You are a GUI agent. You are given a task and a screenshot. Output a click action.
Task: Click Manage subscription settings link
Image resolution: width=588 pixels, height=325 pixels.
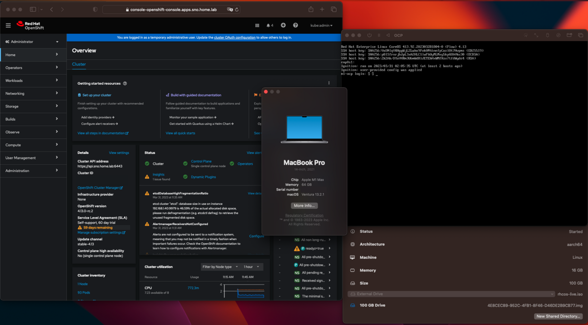pyautogui.click(x=101, y=232)
